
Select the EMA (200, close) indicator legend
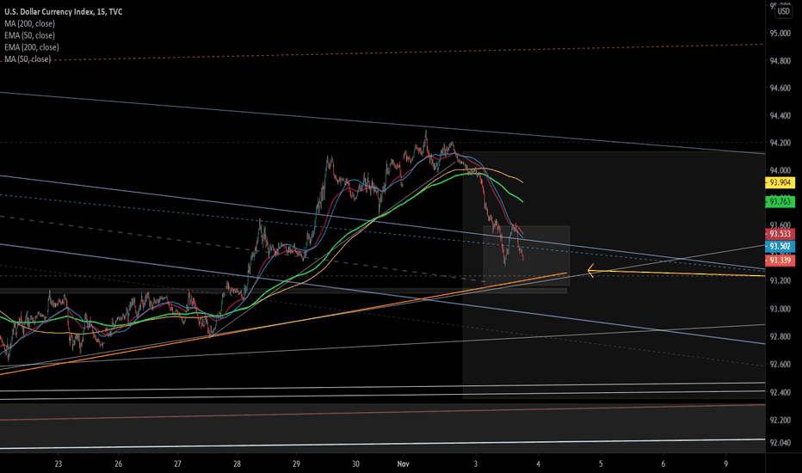32,47
